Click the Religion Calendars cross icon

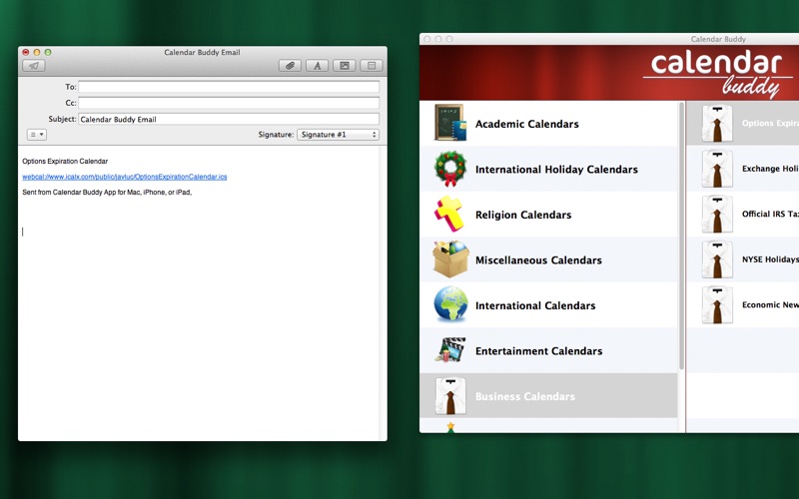tap(448, 214)
